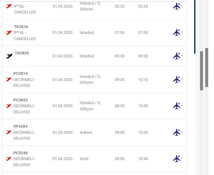Expand dropdown arrow next to PC3240 plane icon
The height and width of the screenshot is (175, 214).
pos(182,158)
